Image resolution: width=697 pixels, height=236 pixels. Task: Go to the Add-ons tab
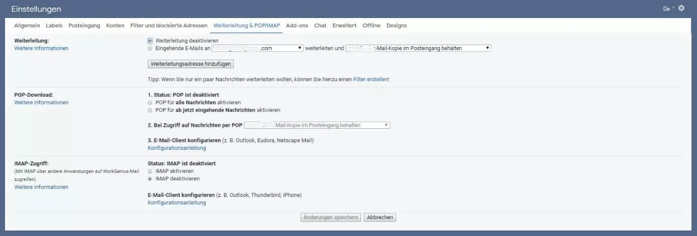[297, 26]
